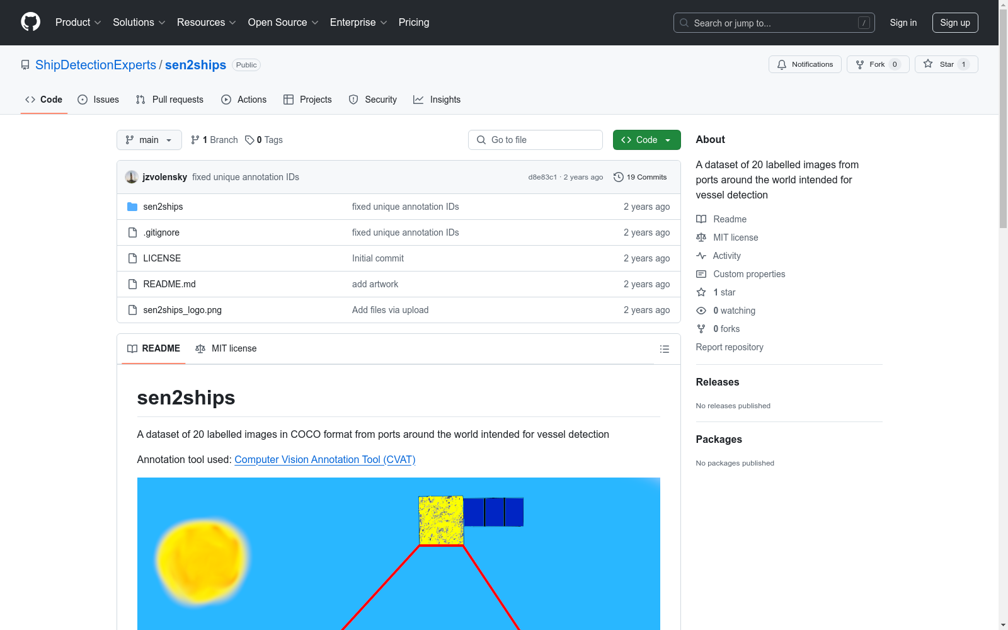Click the star count badge 1
This screenshot has width=1008, height=630.
coord(963,64)
